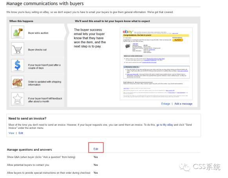Choose the buyer hasn't paid after couple days item

pyautogui.click(x=37, y=66)
